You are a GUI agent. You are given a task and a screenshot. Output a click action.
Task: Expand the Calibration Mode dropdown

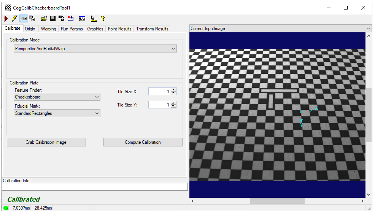(173, 49)
